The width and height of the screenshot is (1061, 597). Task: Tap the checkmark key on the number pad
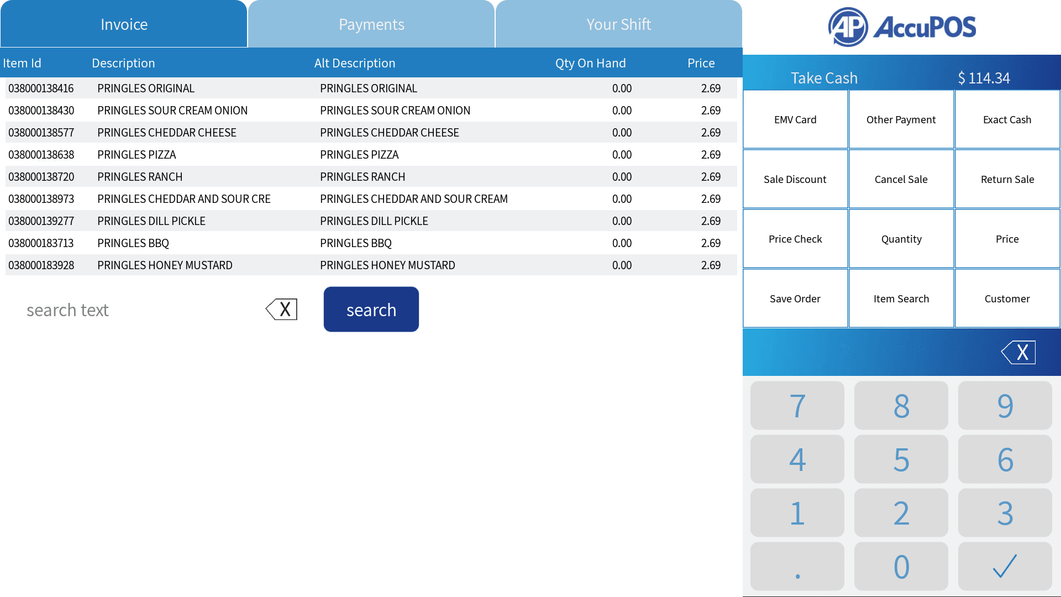pyautogui.click(x=1005, y=565)
